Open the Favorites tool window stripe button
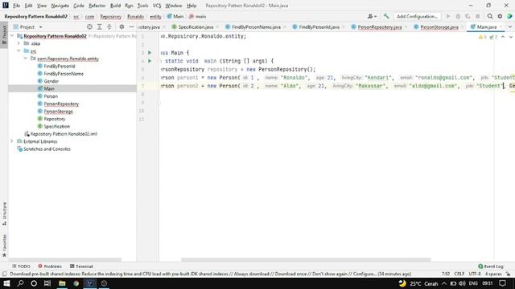515x289 pixels. pyautogui.click(x=4, y=246)
